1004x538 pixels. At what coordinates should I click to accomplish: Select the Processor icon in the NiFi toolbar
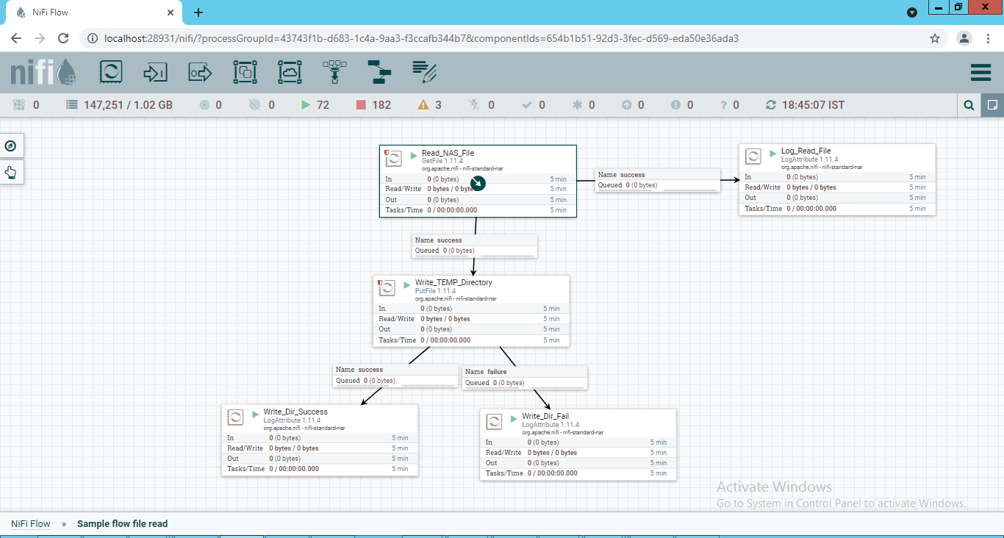click(111, 72)
